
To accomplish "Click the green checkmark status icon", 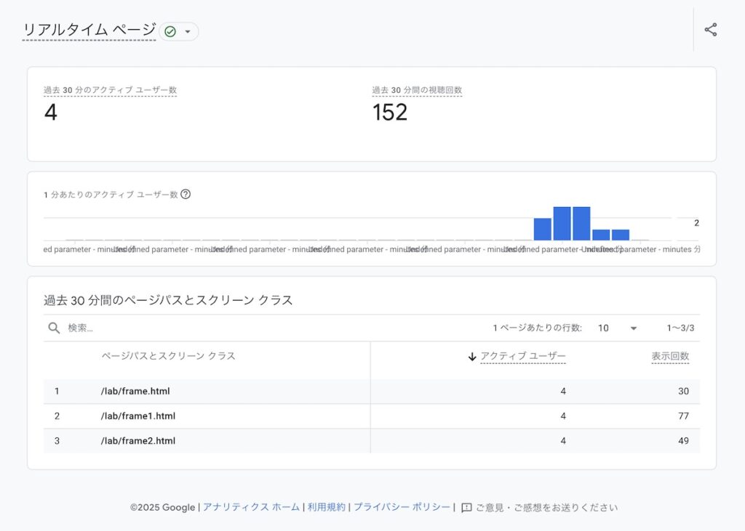I will pyautogui.click(x=170, y=31).
